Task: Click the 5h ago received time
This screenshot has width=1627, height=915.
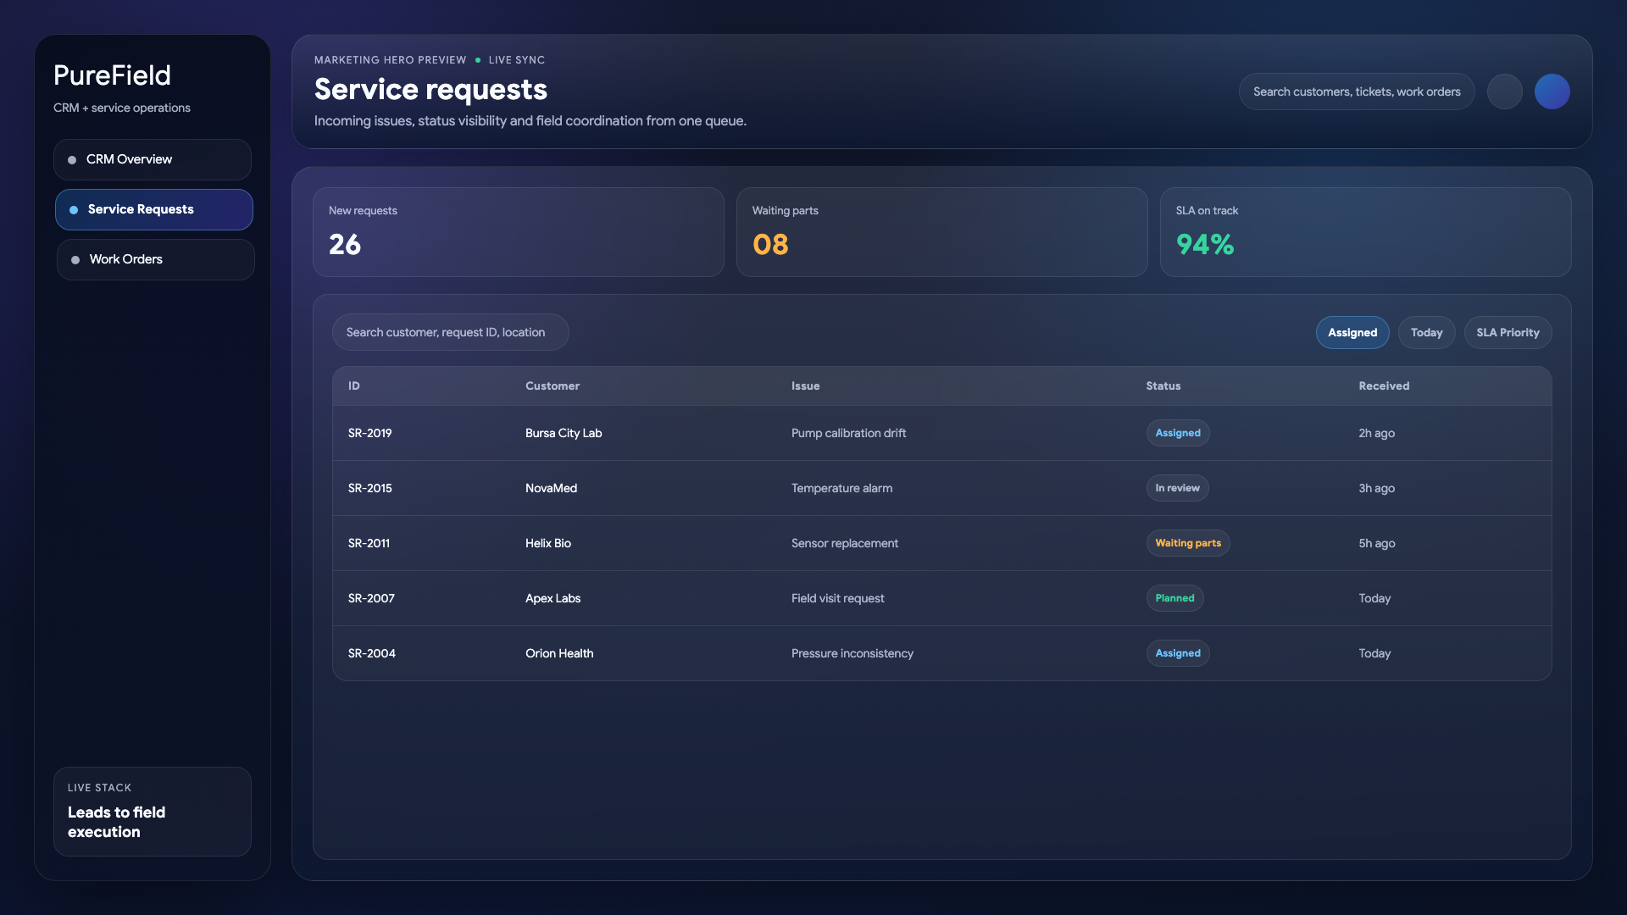Action: point(1377,543)
